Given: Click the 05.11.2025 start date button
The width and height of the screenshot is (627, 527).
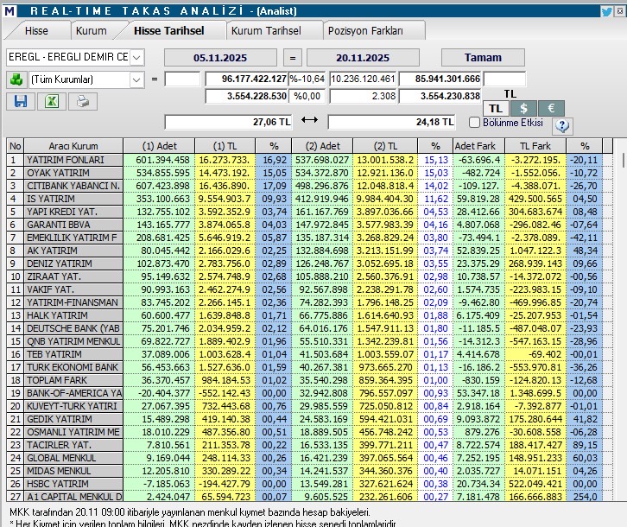Looking at the screenshot, I should point(218,58).
